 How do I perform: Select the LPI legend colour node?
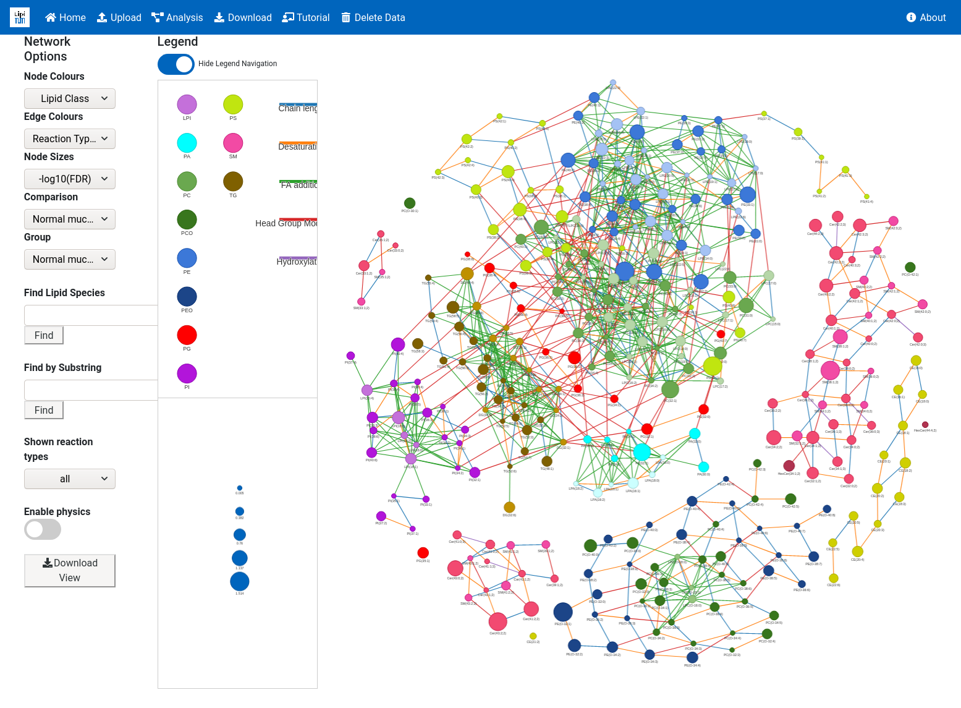187,104
